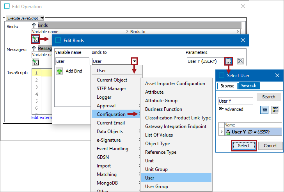This screenshot has width=284, height=192.
Task: Click the remove bind X icon
Action: pyautogui.click(x=241, y=61)
